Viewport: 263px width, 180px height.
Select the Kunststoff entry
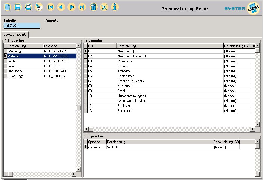(170, 86)
